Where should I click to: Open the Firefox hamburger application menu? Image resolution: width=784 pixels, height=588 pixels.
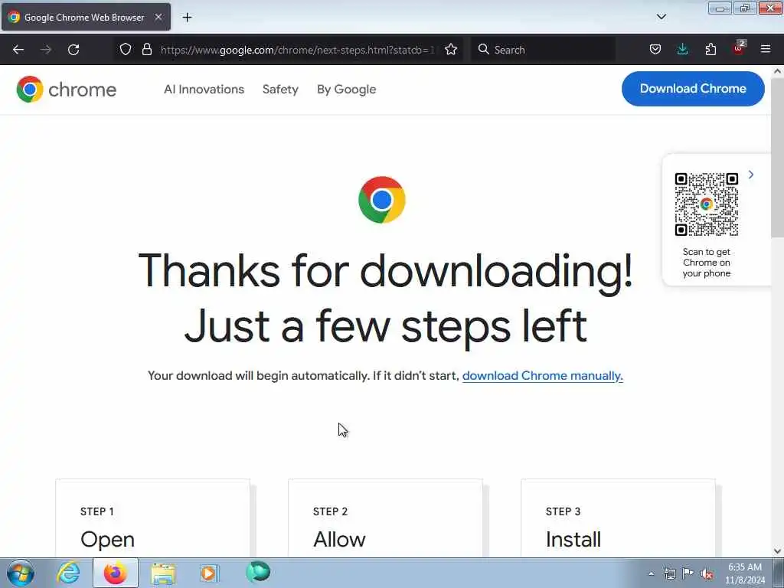[x=766, y=50]
